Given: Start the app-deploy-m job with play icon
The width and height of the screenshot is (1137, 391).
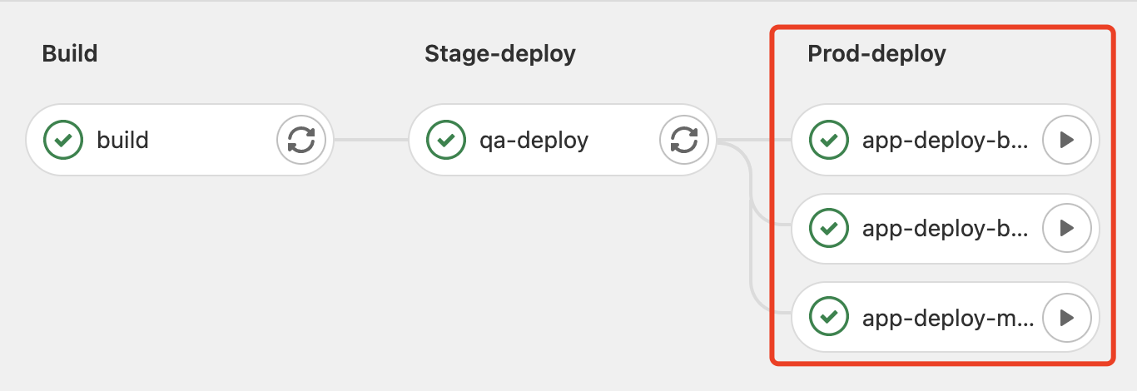Looking at the screenshot, I should click(x=1066, y=317).
